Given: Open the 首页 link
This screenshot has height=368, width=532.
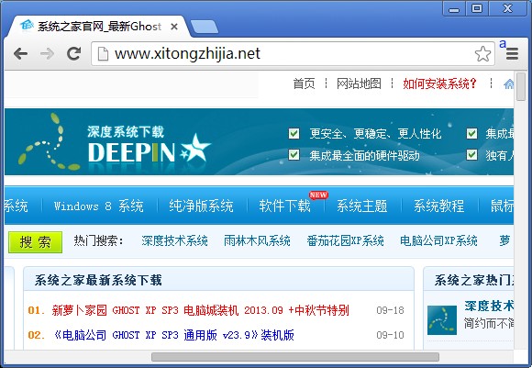Looking at the screenshot, I should pyautogui.click(x=304, y=84).
